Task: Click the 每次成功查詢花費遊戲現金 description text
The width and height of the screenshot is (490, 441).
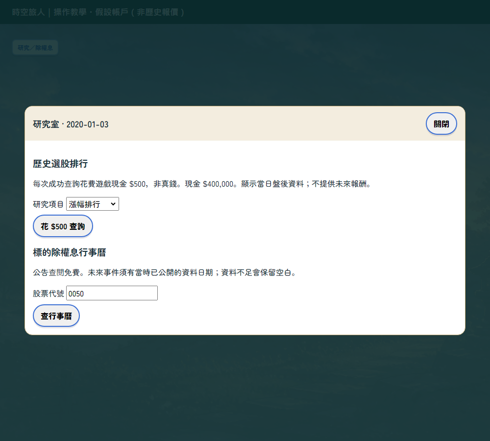Action: pos(203,184)
